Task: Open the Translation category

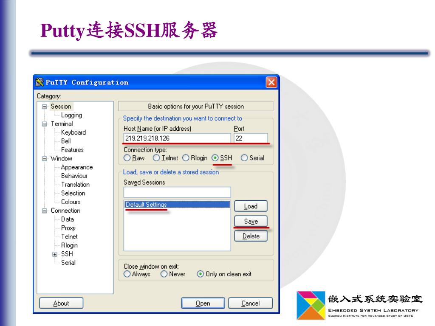Action: click(76, 185)
